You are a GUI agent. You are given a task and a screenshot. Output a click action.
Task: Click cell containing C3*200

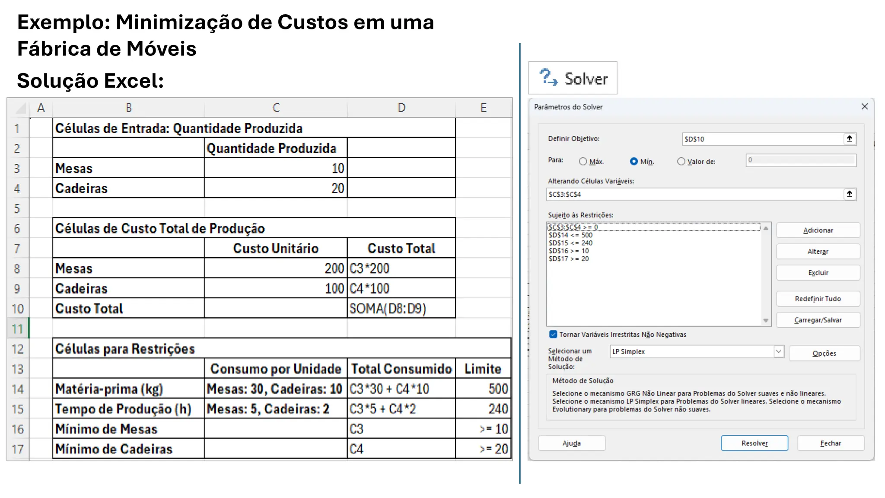point(401,268)
